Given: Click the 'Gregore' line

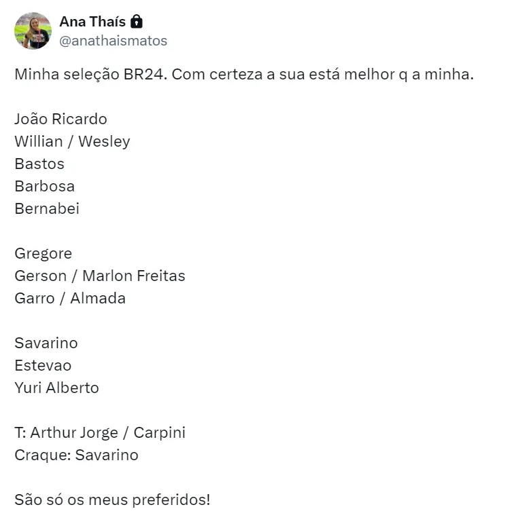Looking at the screenshot, I should coord(43,253).
